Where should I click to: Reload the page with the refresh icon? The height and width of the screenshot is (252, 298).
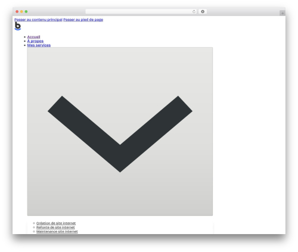pyautogui.click(x=194, y=11)
